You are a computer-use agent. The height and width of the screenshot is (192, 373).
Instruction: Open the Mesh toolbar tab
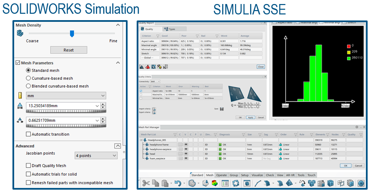click(210, 175)
